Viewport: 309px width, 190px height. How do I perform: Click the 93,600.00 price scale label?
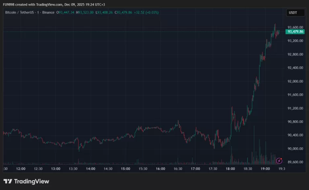point(295,27)
